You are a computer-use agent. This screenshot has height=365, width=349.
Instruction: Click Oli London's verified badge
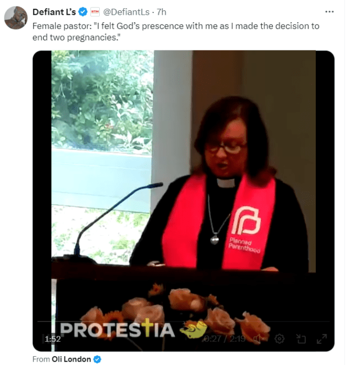(97, 359)
